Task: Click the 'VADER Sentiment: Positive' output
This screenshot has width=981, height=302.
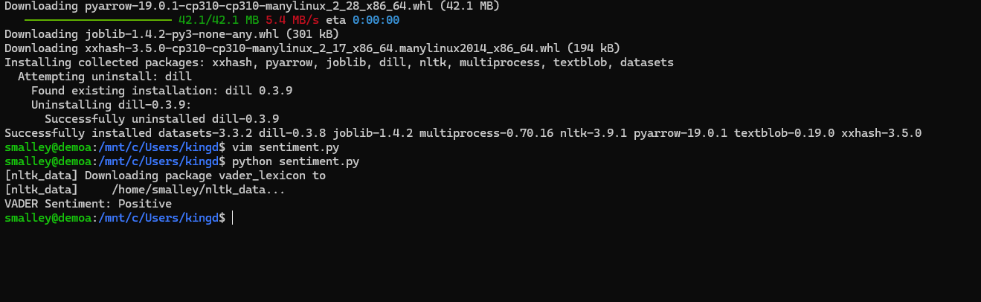Action: [x=88, y=204]
